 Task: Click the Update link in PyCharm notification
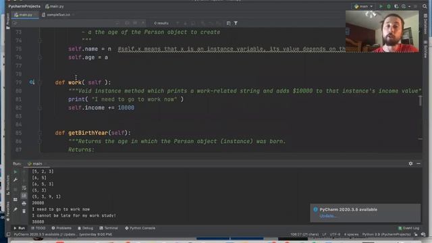pos(327,216)
